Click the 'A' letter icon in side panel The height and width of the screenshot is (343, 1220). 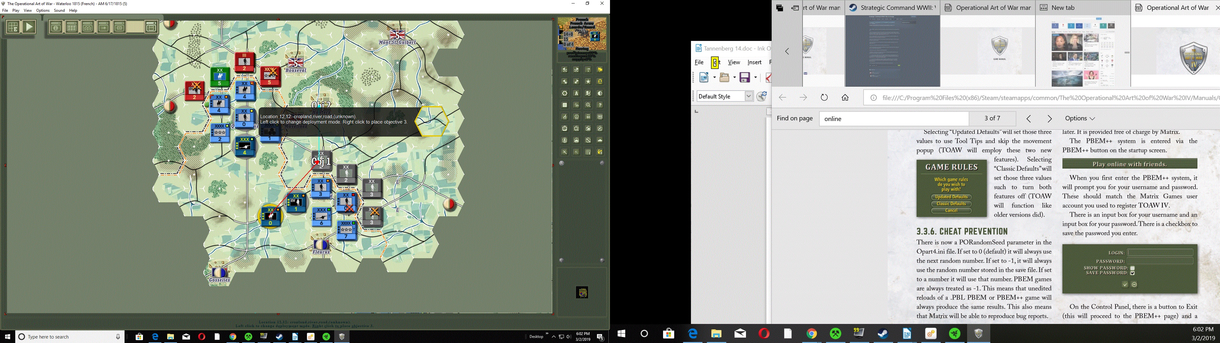point(577,93)
